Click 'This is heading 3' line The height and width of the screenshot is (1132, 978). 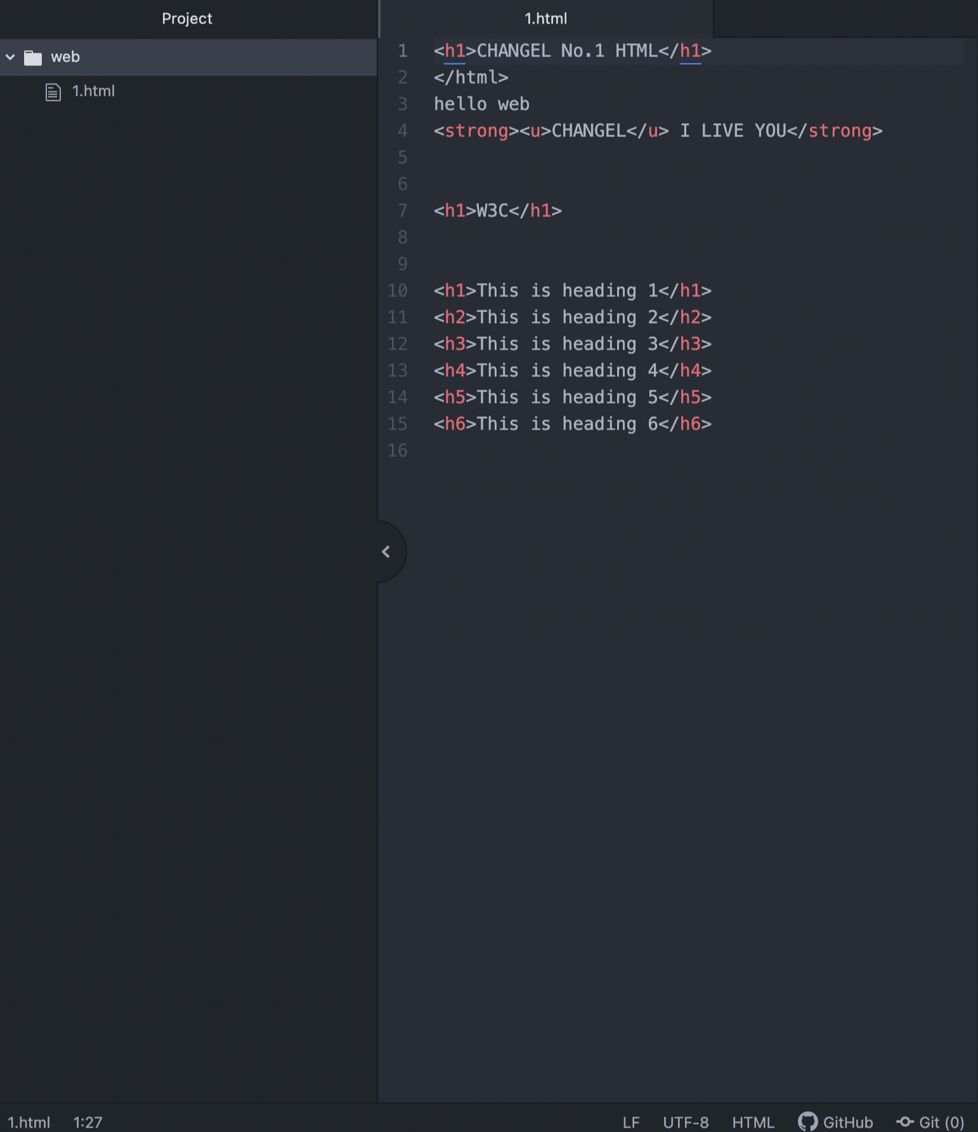[x=573, y=344]
